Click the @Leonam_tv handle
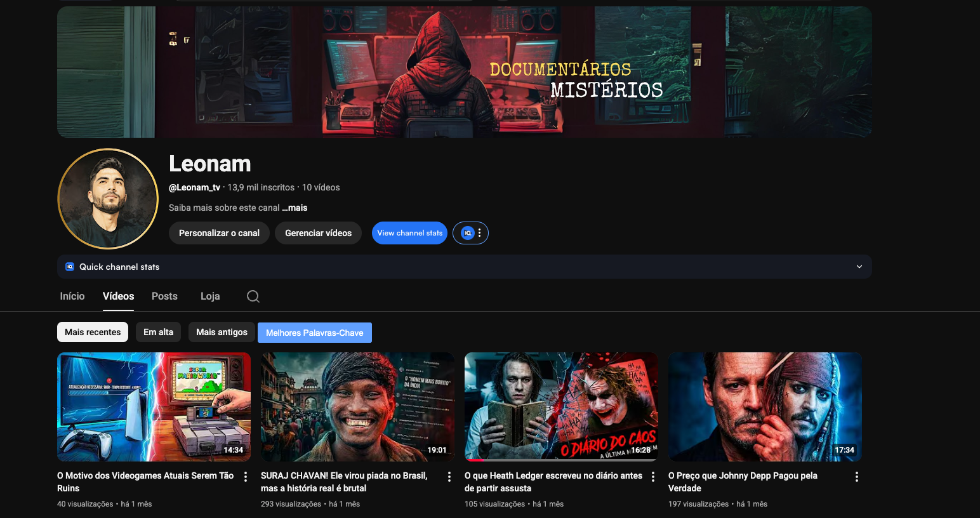Screen dimensions: 980x518 (194, 187)
